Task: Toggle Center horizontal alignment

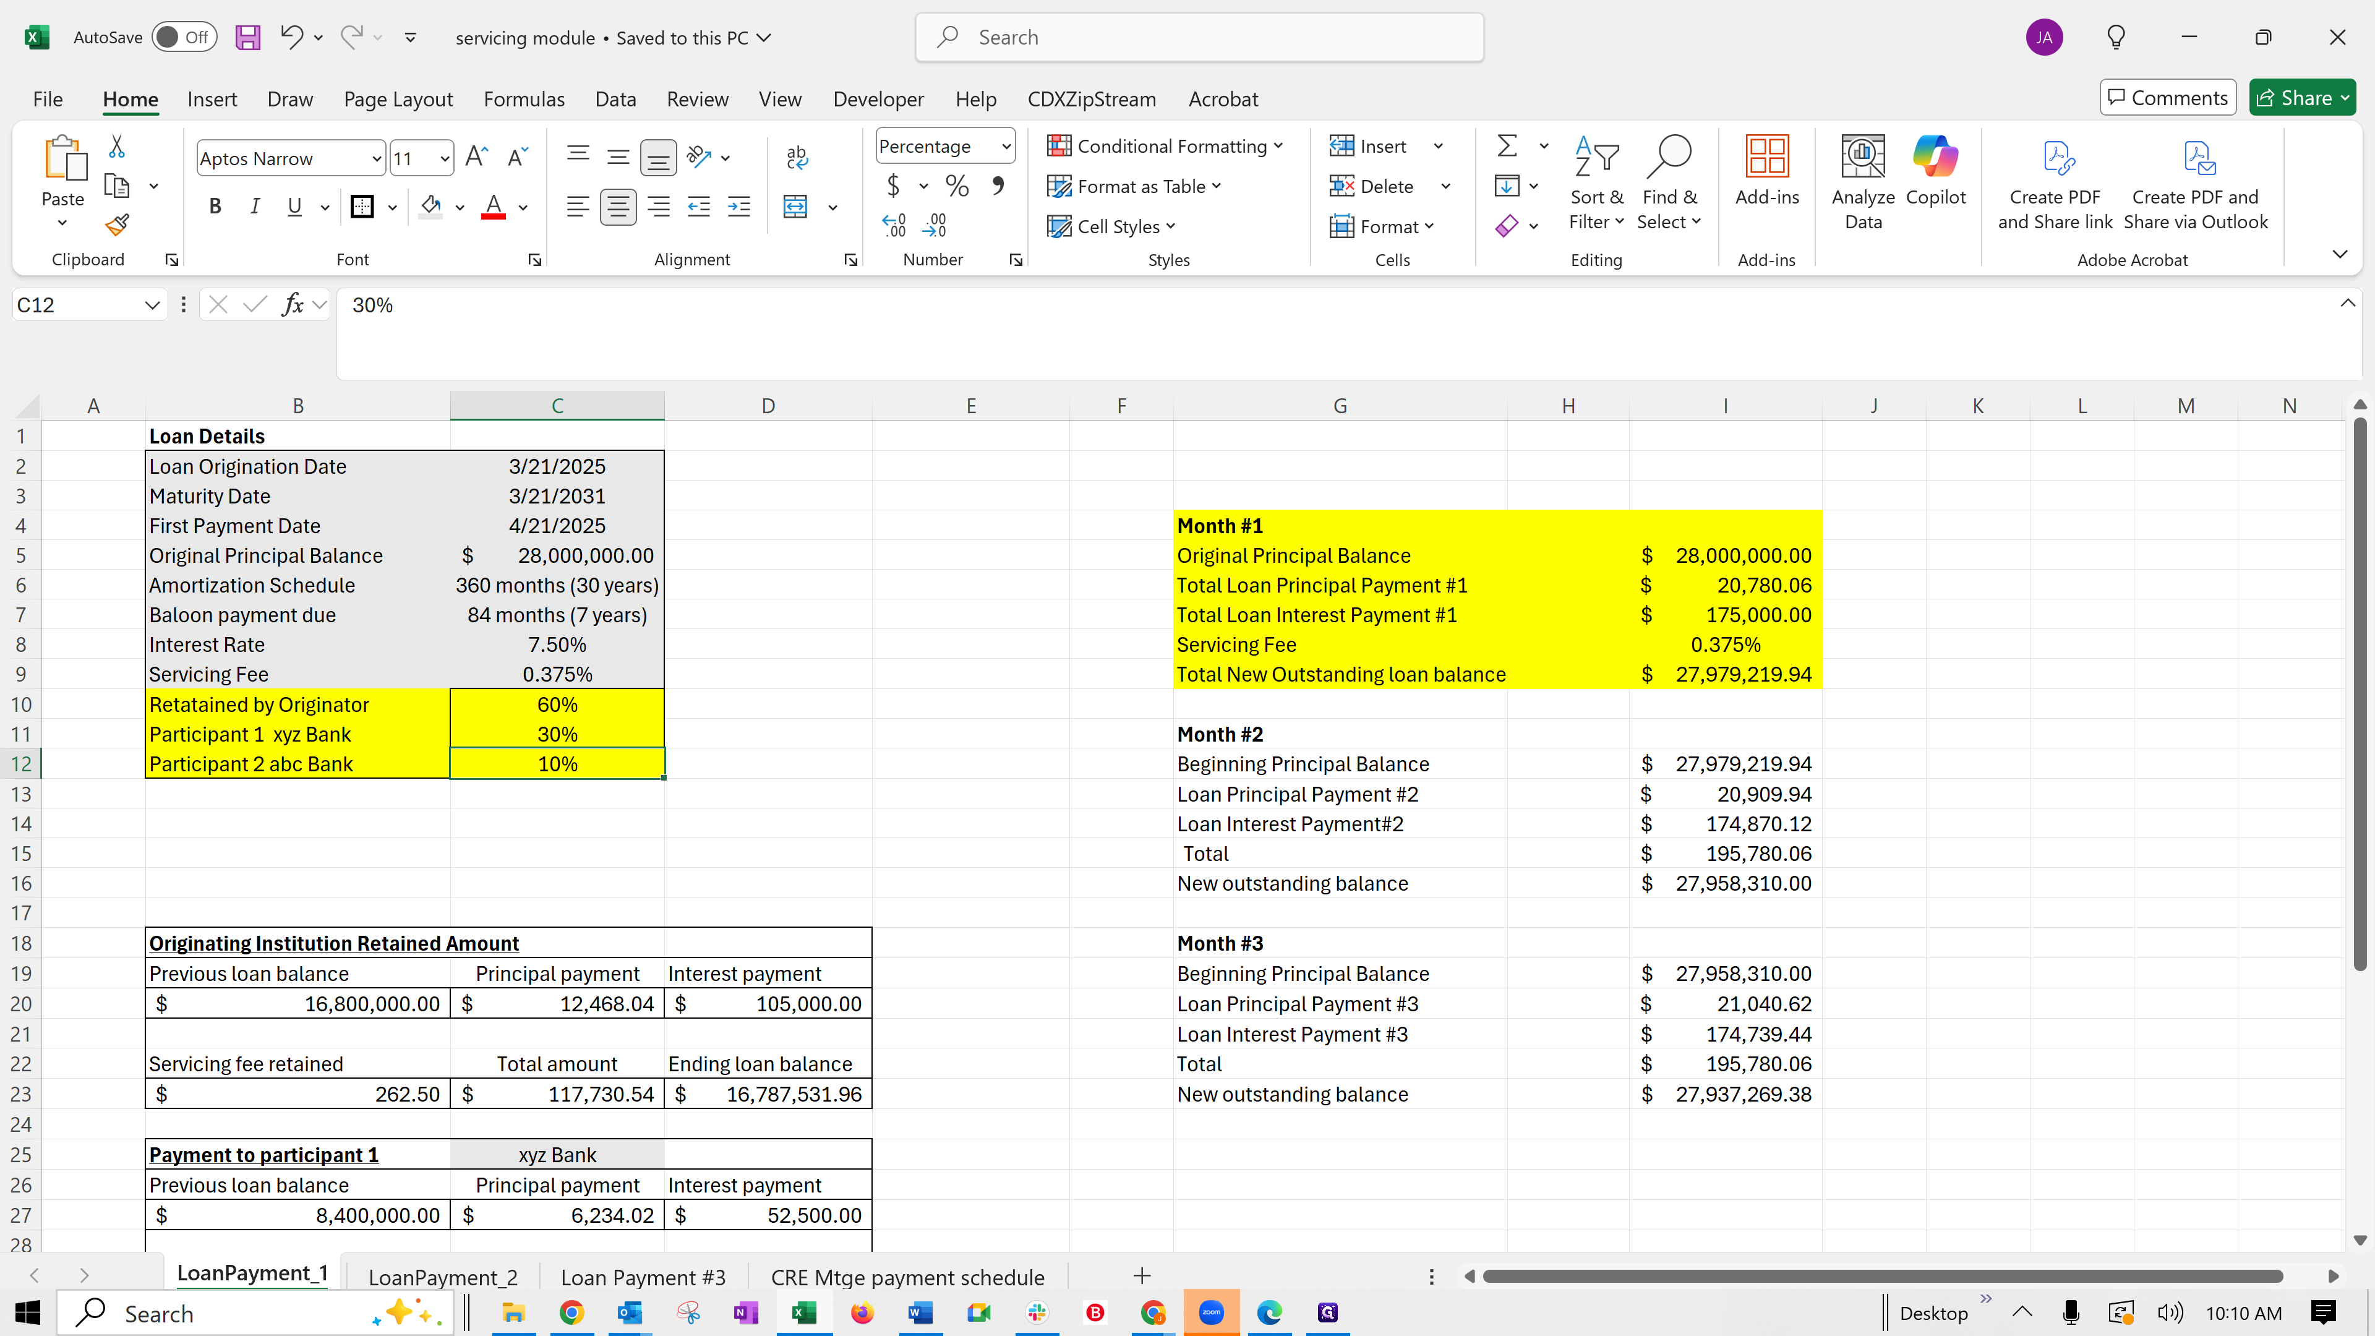Action: coord(618,207)
